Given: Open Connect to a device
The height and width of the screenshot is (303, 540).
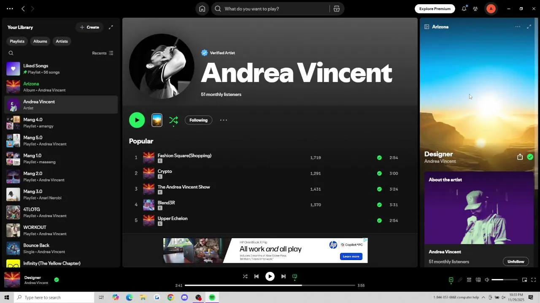Looking at the screenshot, I should point(478,280).
